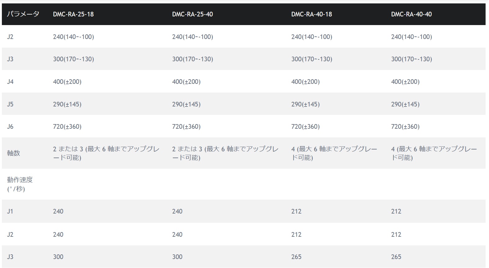This screenshot has height=268, width=489.
Task: Click the J6 row label
Action: point(10,127)
